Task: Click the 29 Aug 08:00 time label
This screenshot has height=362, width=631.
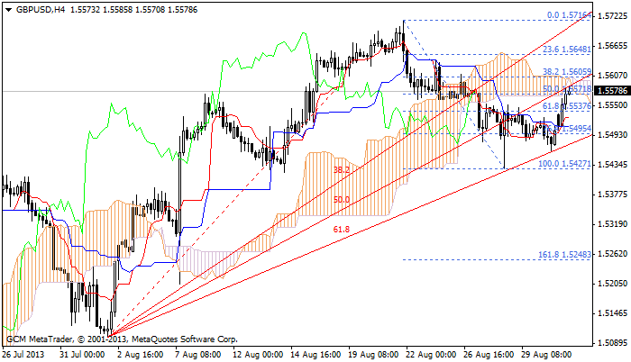Action: [x=546, y=355]
